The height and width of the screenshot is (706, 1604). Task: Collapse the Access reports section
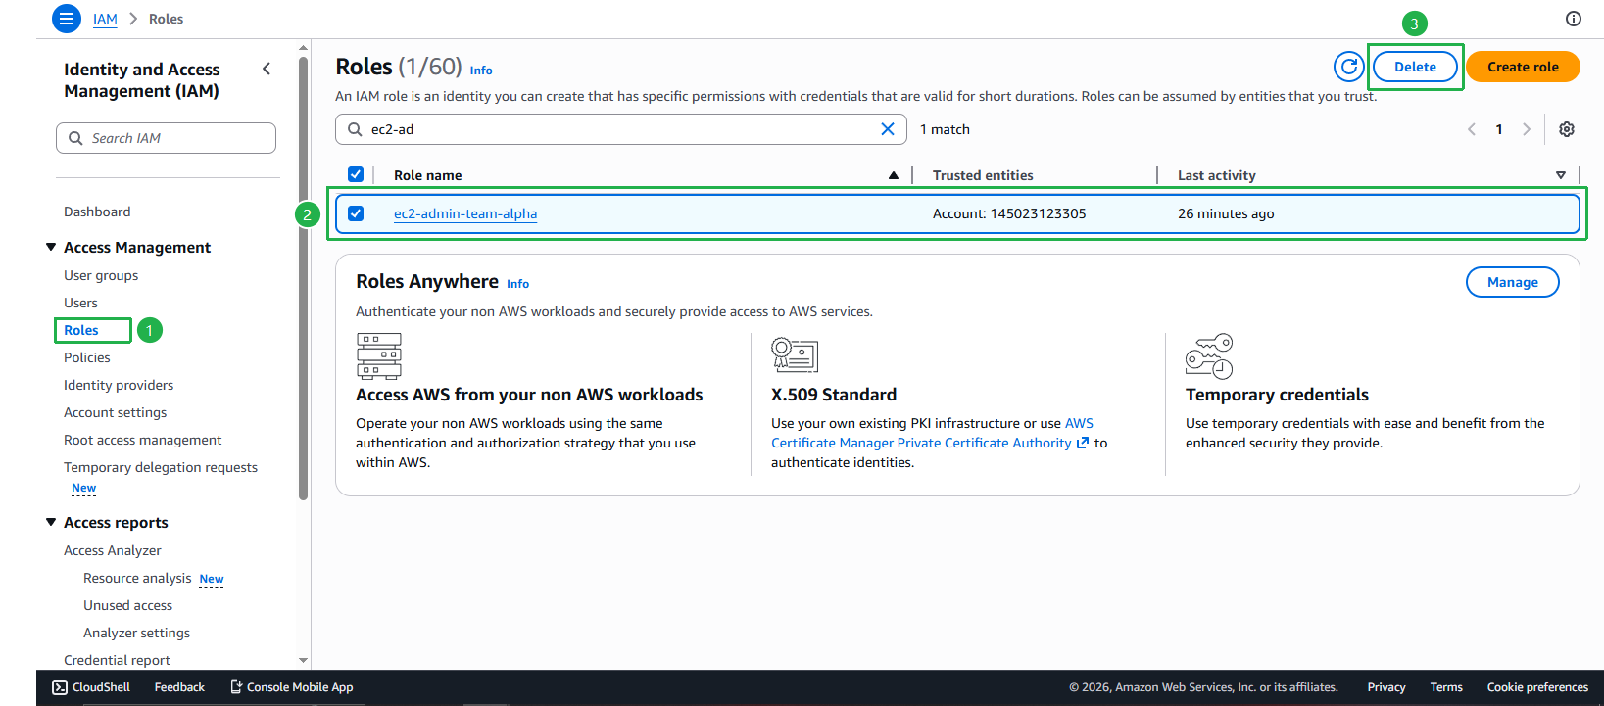coord(51,522)
